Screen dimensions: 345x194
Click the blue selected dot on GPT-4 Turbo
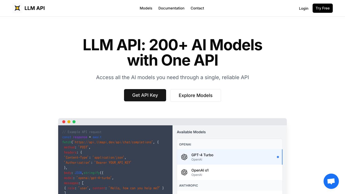278,157
